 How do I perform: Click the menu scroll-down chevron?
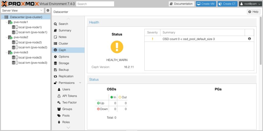tap(68, 128)
